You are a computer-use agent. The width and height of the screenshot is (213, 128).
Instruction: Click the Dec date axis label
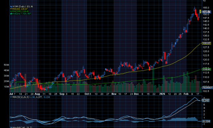pos(136,94)
